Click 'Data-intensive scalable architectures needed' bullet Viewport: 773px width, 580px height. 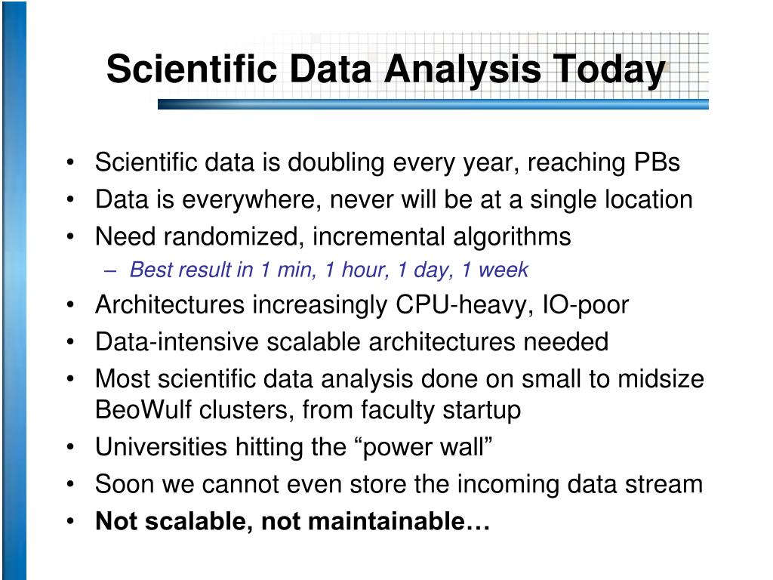[x=352, y=342]
